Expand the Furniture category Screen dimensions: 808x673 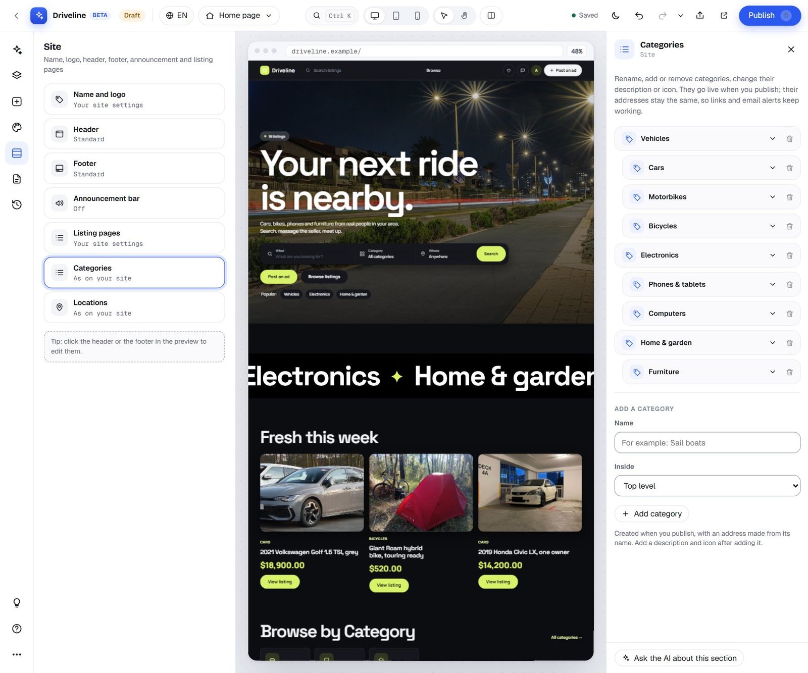pyautogui.click(x=772, y=372)
